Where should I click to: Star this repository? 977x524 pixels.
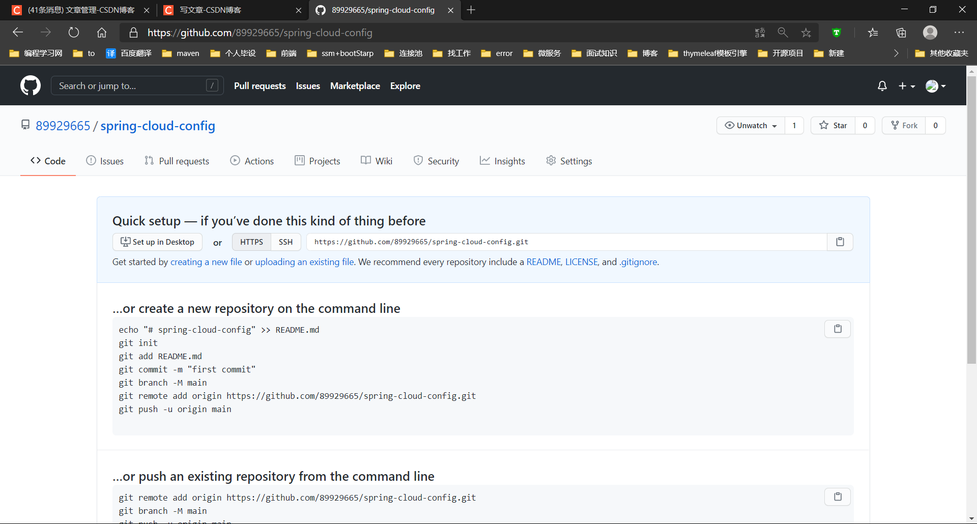[x=833, y=126]
